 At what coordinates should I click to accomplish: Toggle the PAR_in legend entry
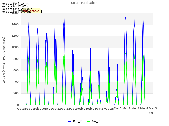[x=75, y=121]
